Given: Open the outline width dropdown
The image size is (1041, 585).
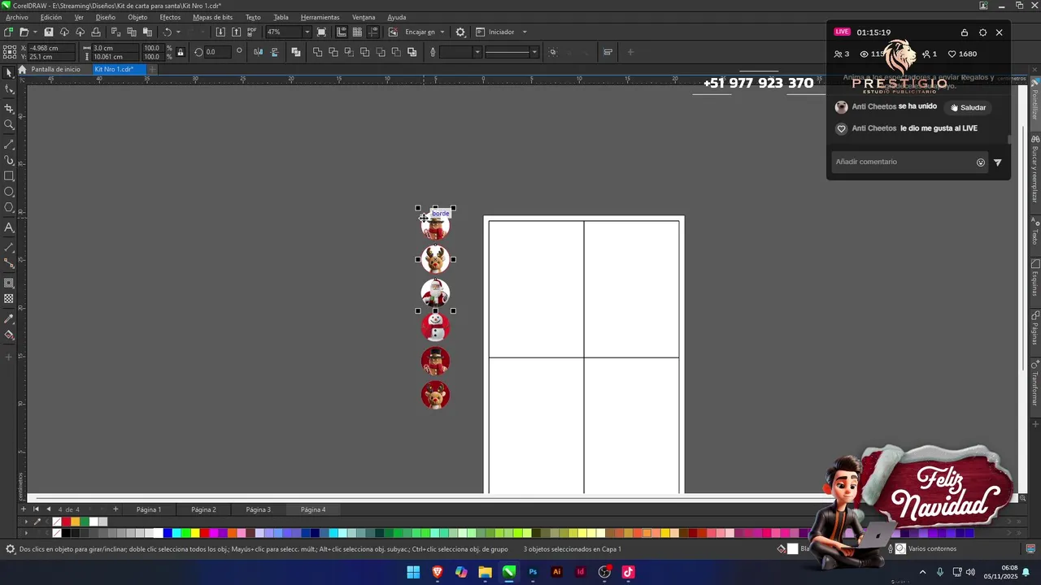Looking at the screenshot, I should (x=477, y=52).
